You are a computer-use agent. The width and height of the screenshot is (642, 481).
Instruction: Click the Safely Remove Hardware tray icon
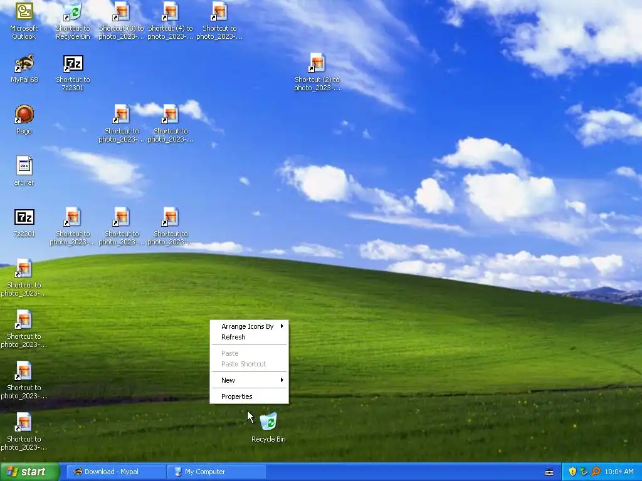(x=584, y=472)
